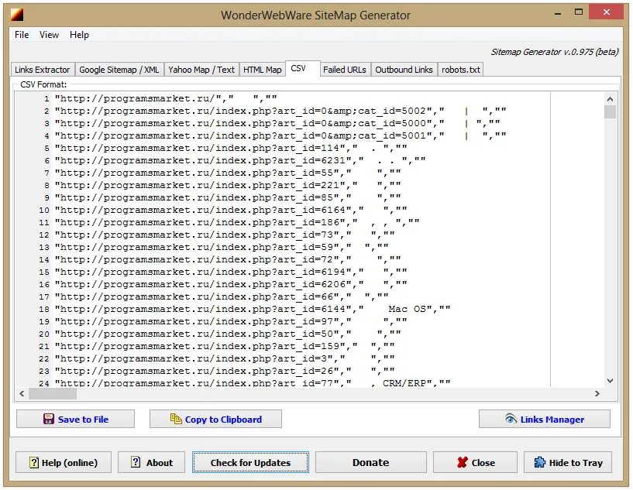Open the Failed URLs tab
The height and width of the screenshot is (490, 633).
click(345, 70)
